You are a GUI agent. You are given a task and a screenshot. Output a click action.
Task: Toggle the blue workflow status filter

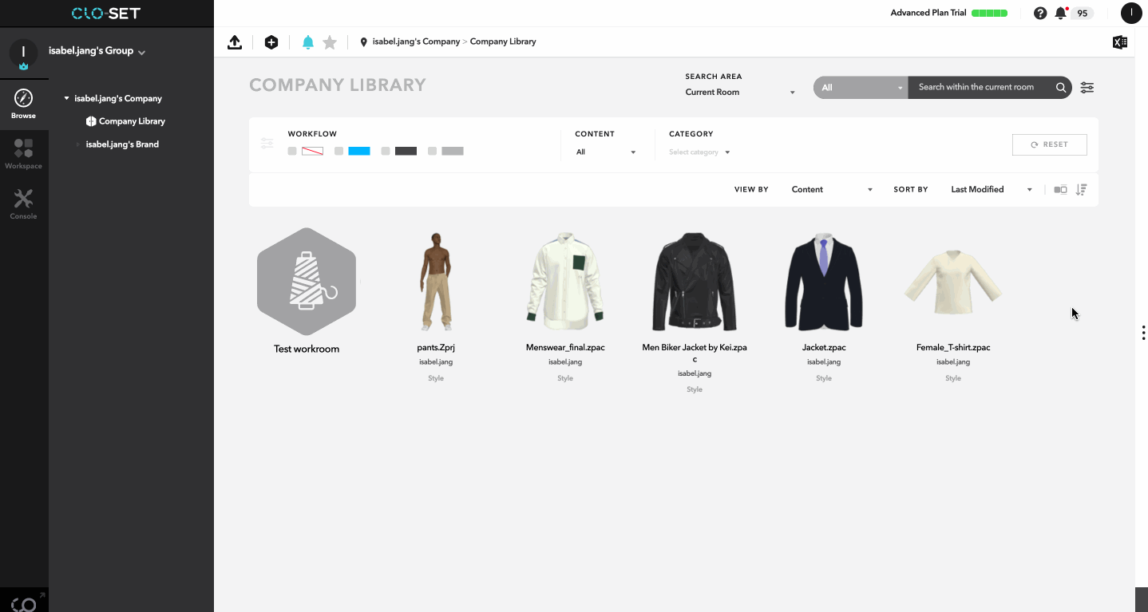(358, 150)
